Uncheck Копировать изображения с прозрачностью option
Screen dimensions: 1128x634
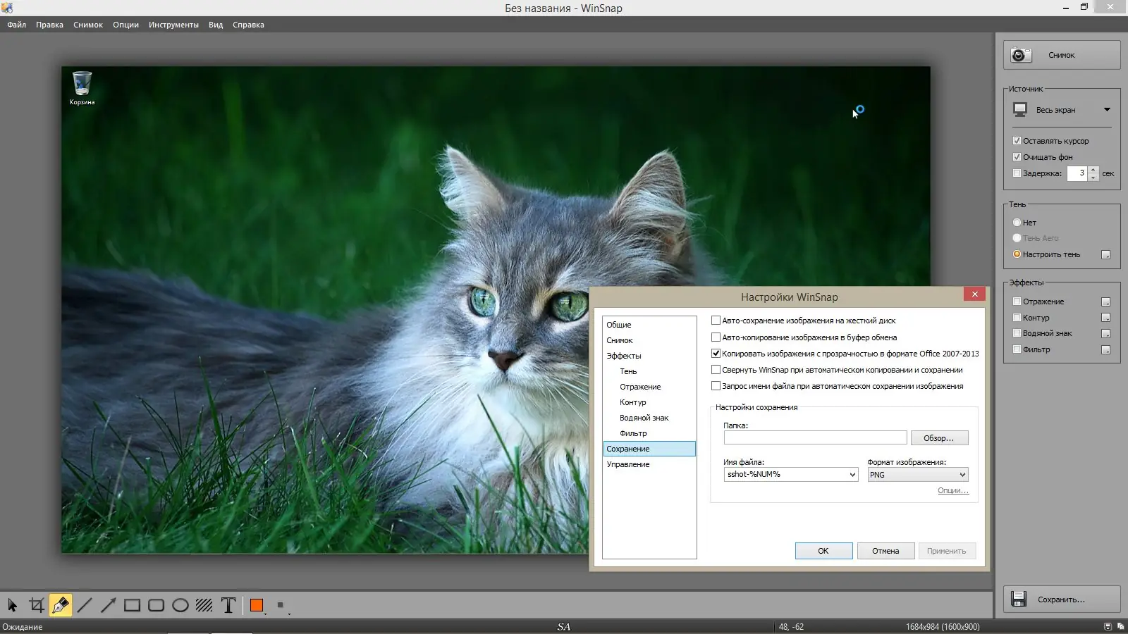click(716, 353)
